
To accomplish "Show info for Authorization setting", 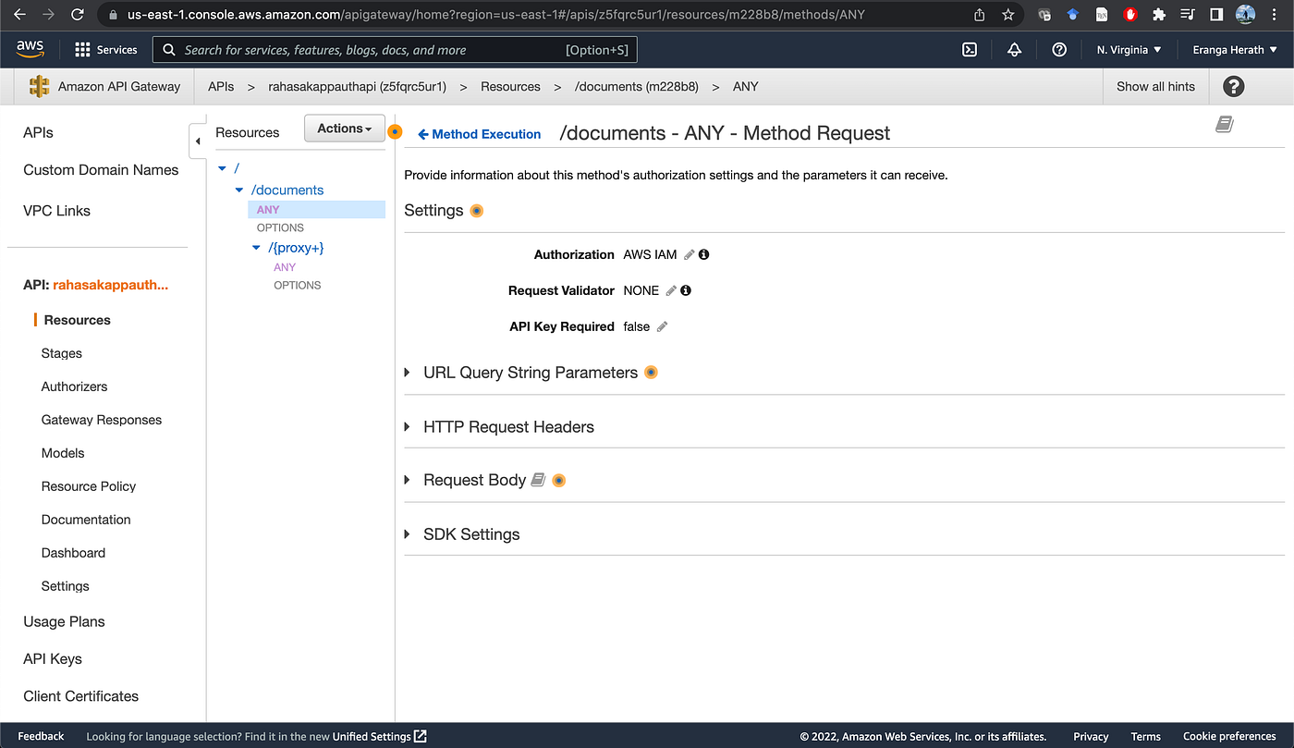I will tap(704, 254).
